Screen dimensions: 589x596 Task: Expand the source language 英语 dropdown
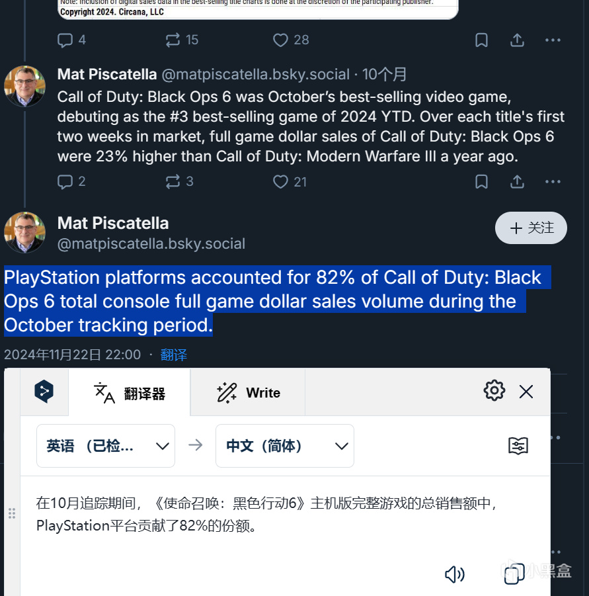click(x=106, y=446)
